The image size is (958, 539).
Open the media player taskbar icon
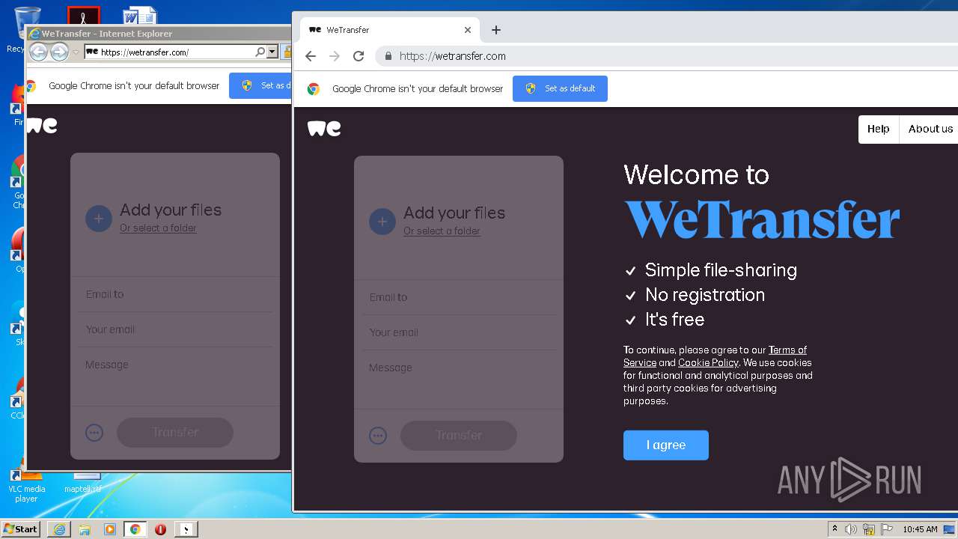pyautogui.click(x=110, y=529)
